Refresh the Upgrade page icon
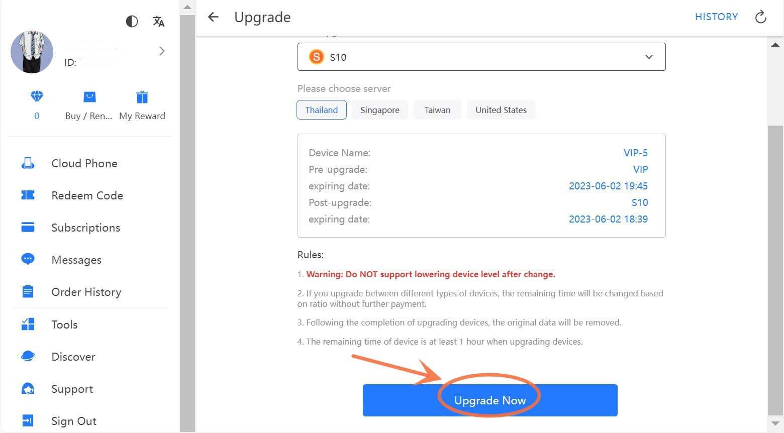 coord(761,17)
